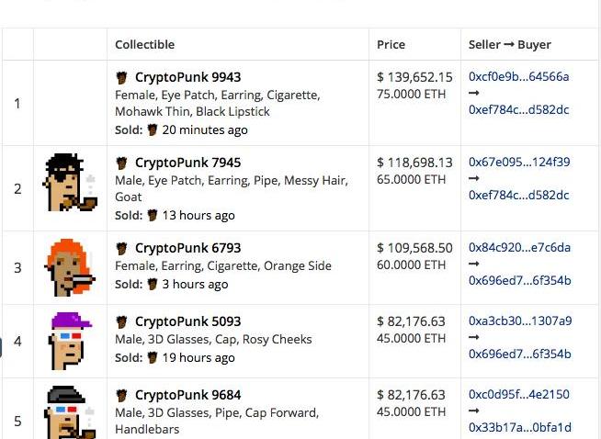Click the icon beside CryptoPunk 6793 title
601x439 pixels.
[121, 249]
